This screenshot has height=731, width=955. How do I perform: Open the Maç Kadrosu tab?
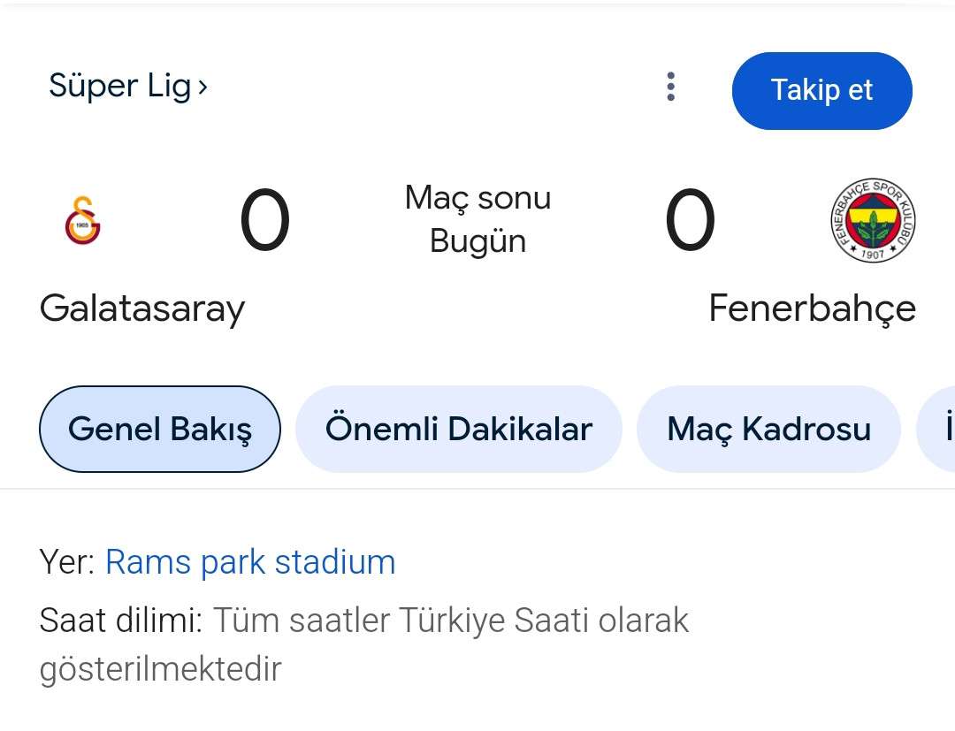point(768,430)
